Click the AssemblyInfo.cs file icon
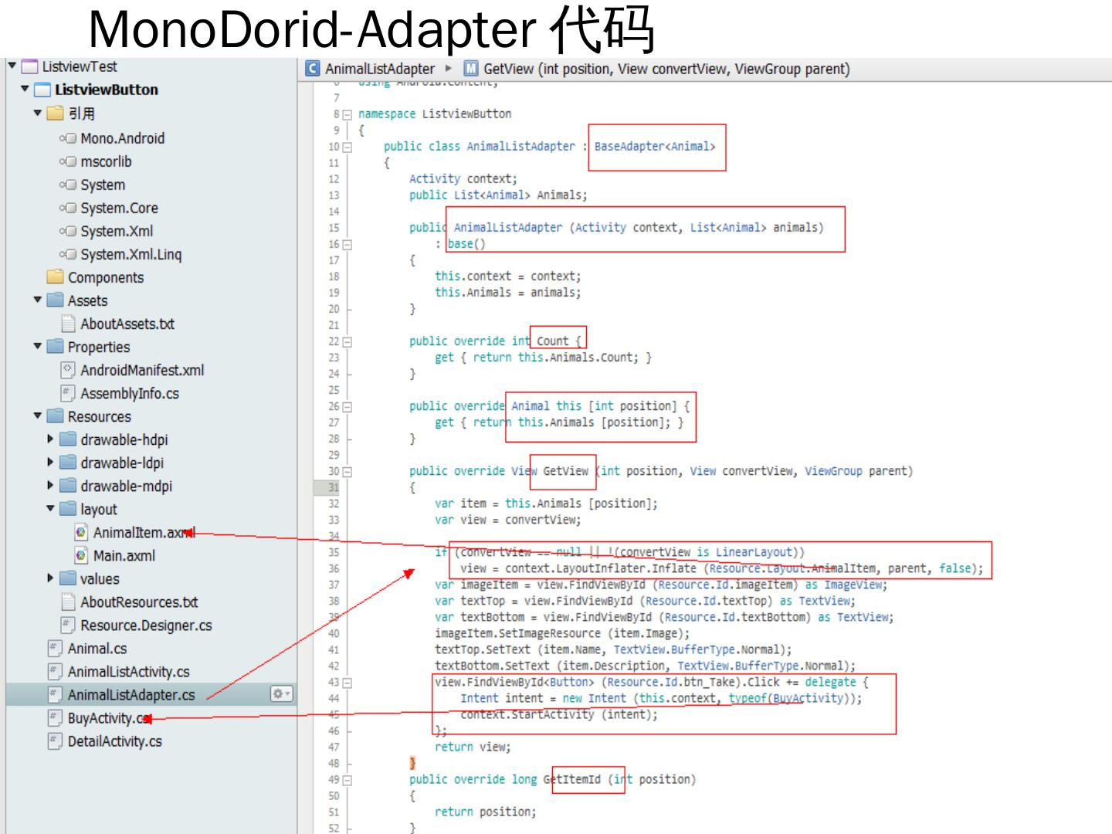Screen dimensions: 1112x834 [x=68, y=393]
